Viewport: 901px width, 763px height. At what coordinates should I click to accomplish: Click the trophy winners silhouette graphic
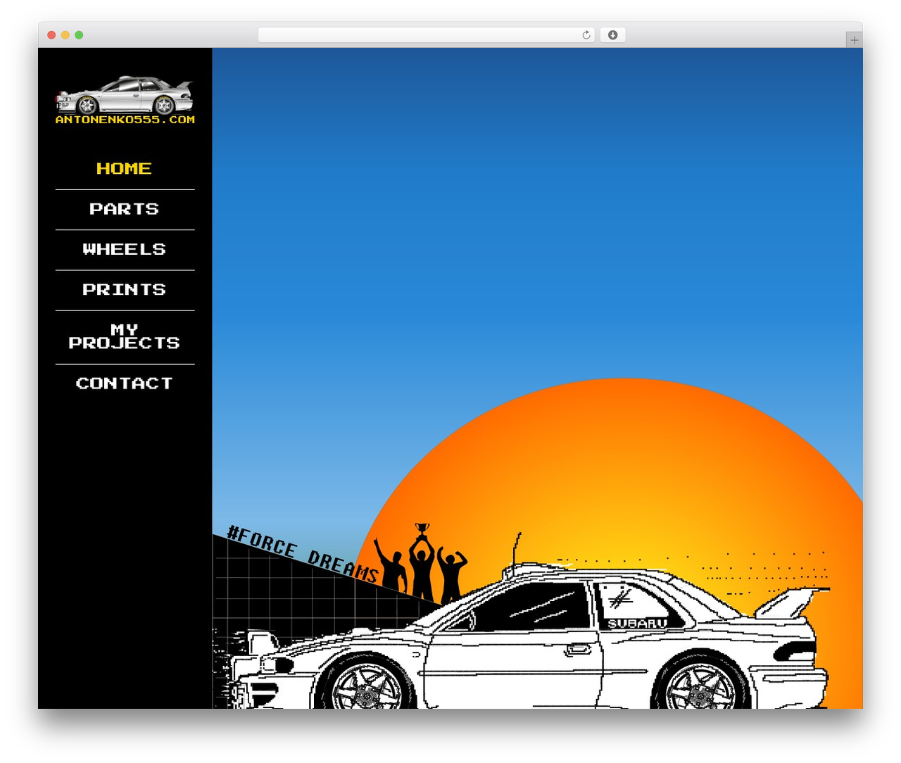pyautogui.click(x=421, y=562)
